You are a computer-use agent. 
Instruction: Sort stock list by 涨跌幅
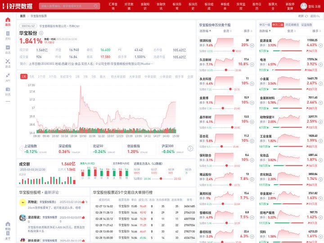[205, 31]
